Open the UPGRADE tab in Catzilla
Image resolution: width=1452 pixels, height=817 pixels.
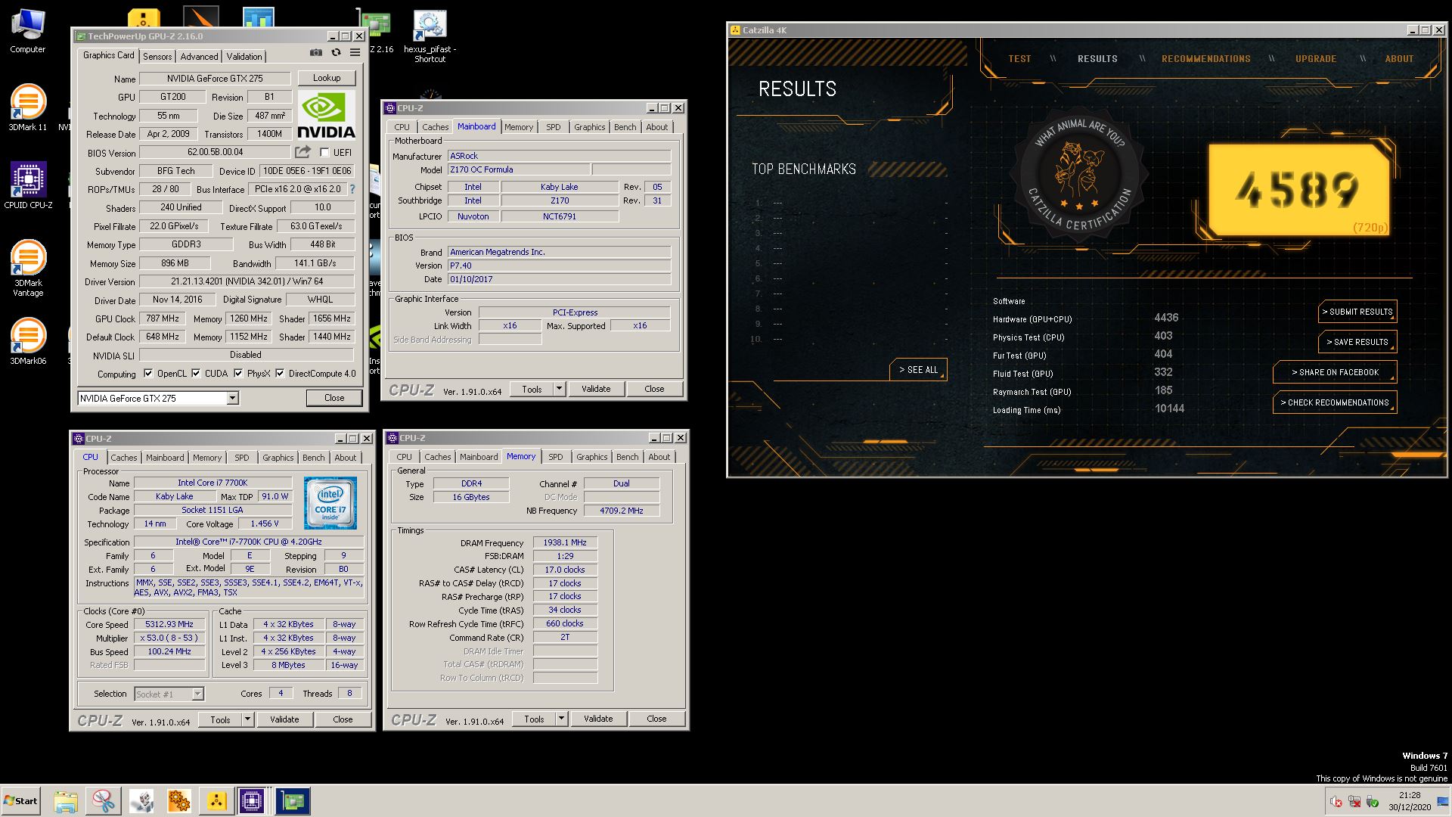pyautogui.click(x=1316, y=59)
